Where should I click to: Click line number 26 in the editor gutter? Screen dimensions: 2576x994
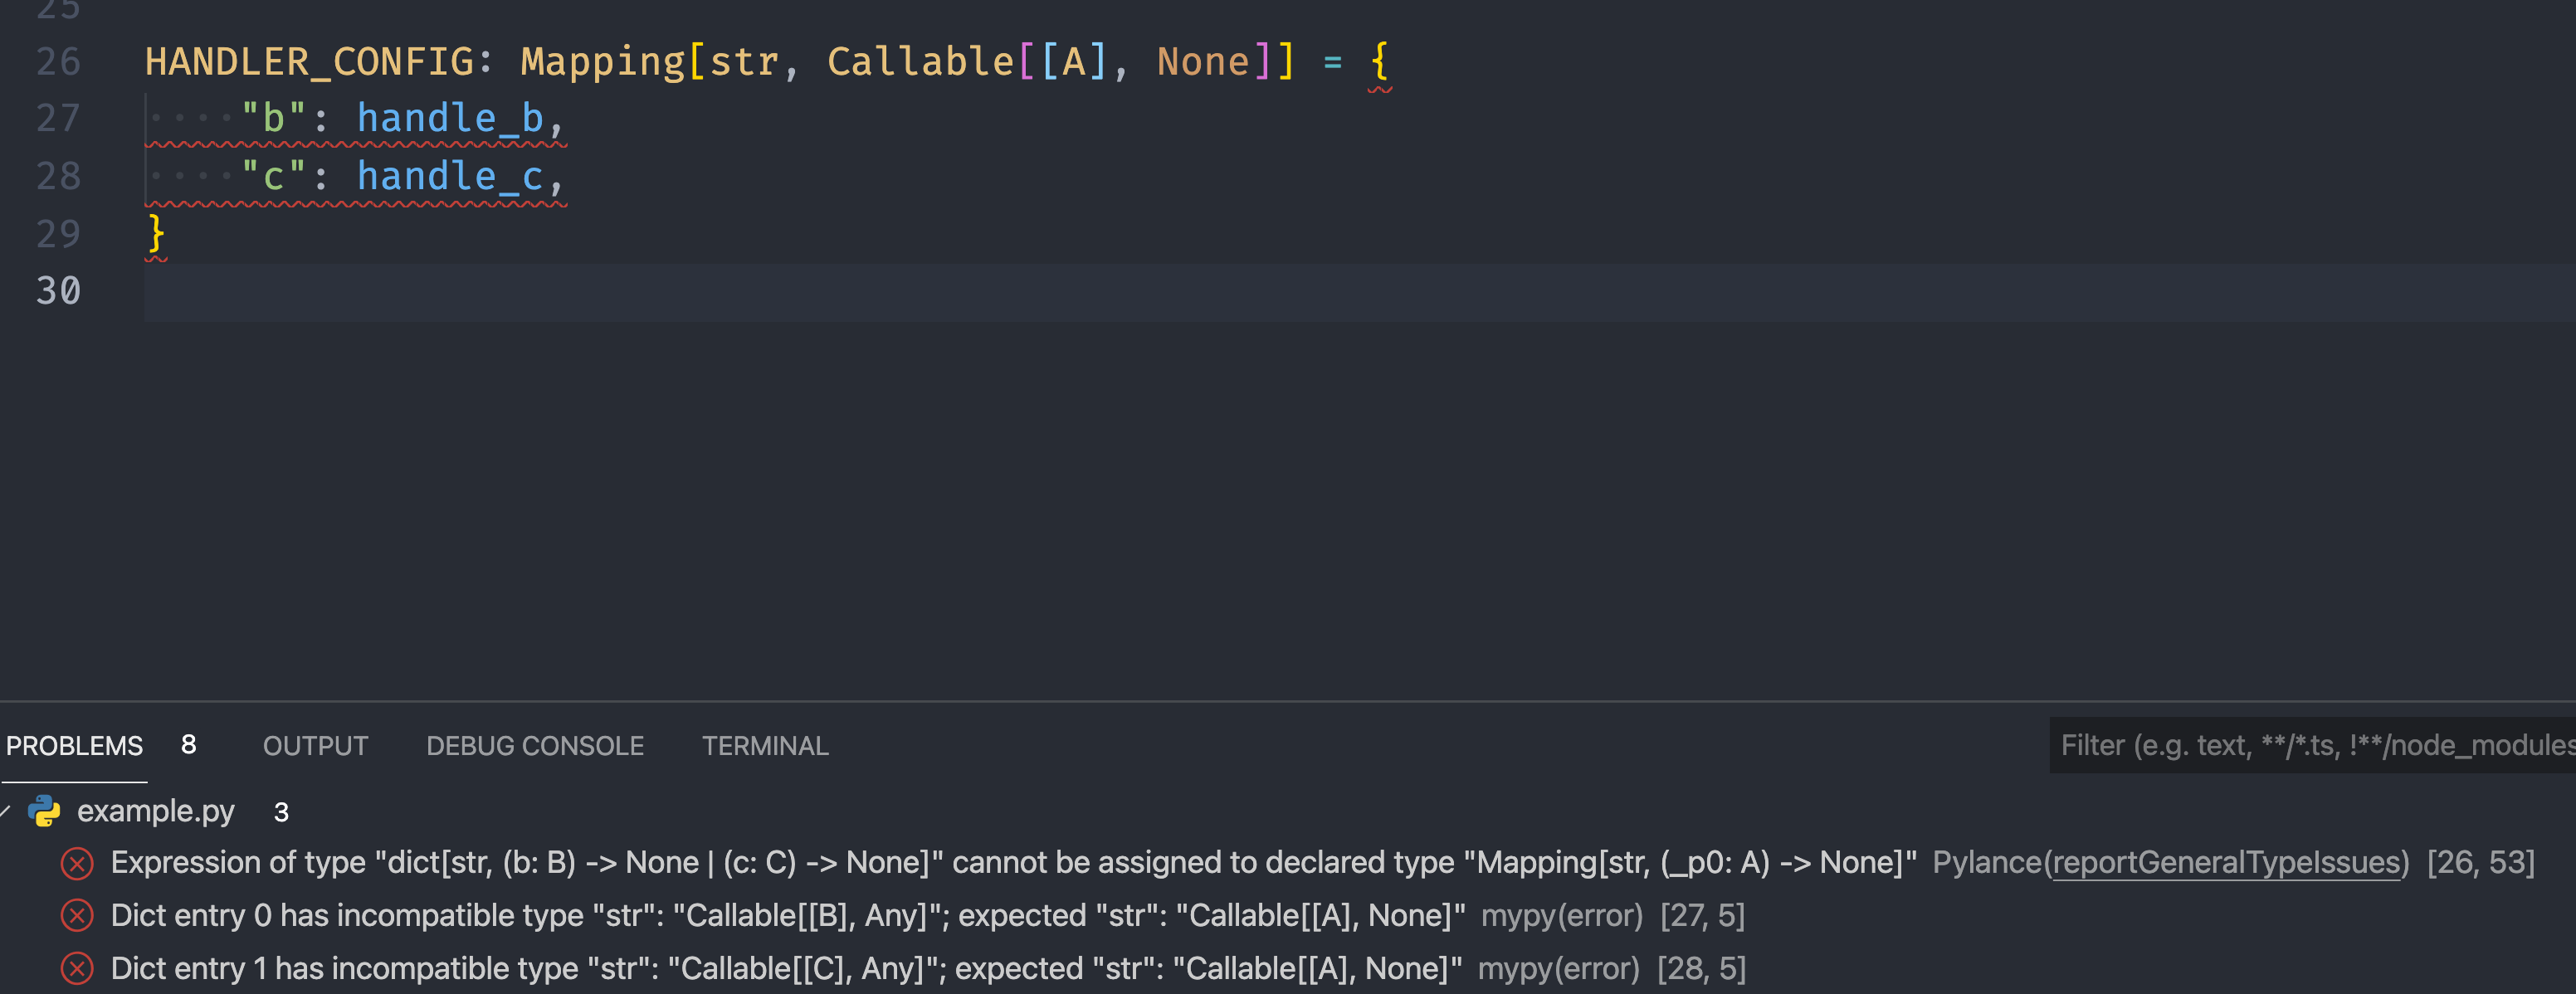57,61
